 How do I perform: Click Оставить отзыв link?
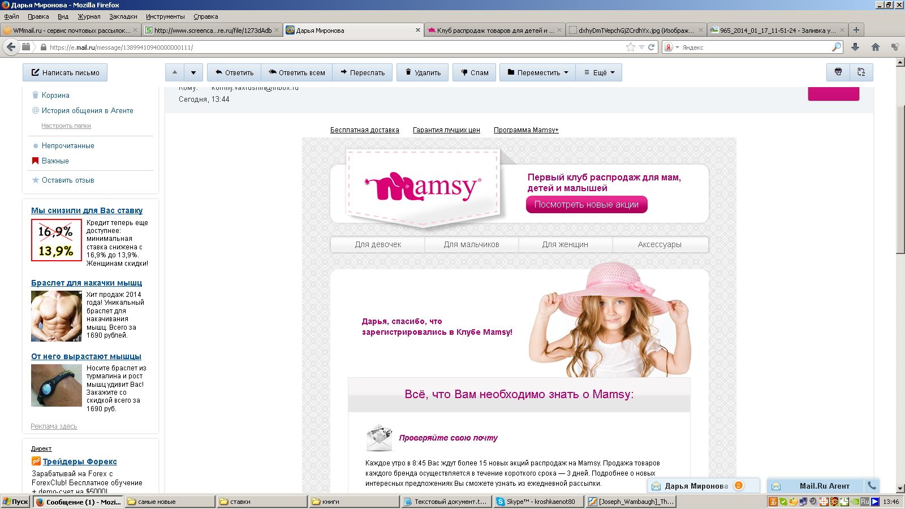pyautogui.click(x=68, y=180)
